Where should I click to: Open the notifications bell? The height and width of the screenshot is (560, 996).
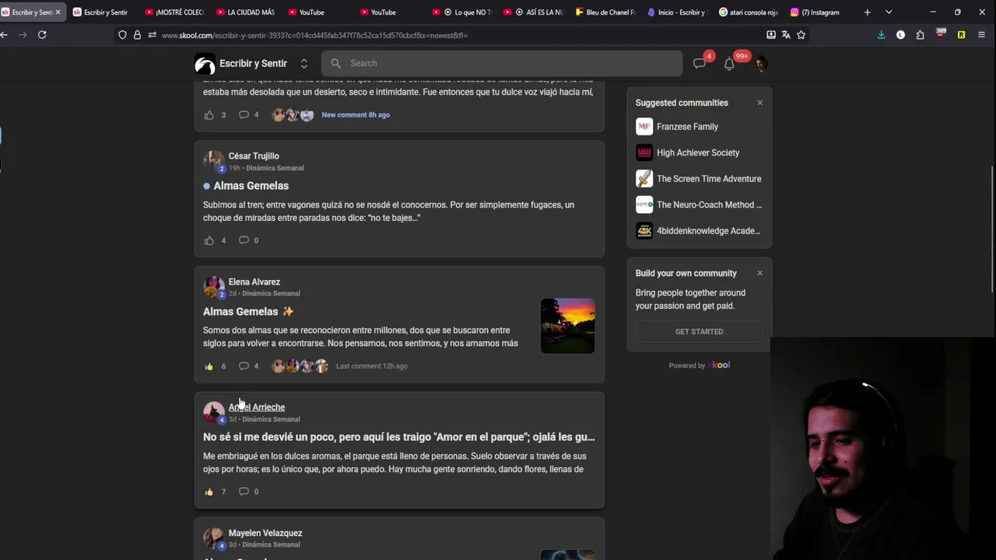coord(729,64)
